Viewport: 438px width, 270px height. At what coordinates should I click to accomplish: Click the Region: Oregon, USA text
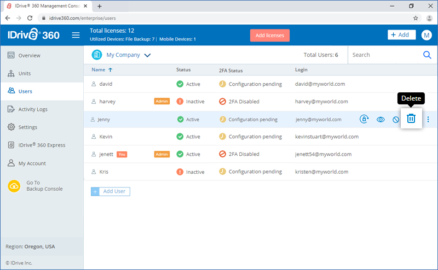click(x=30, y=246)
